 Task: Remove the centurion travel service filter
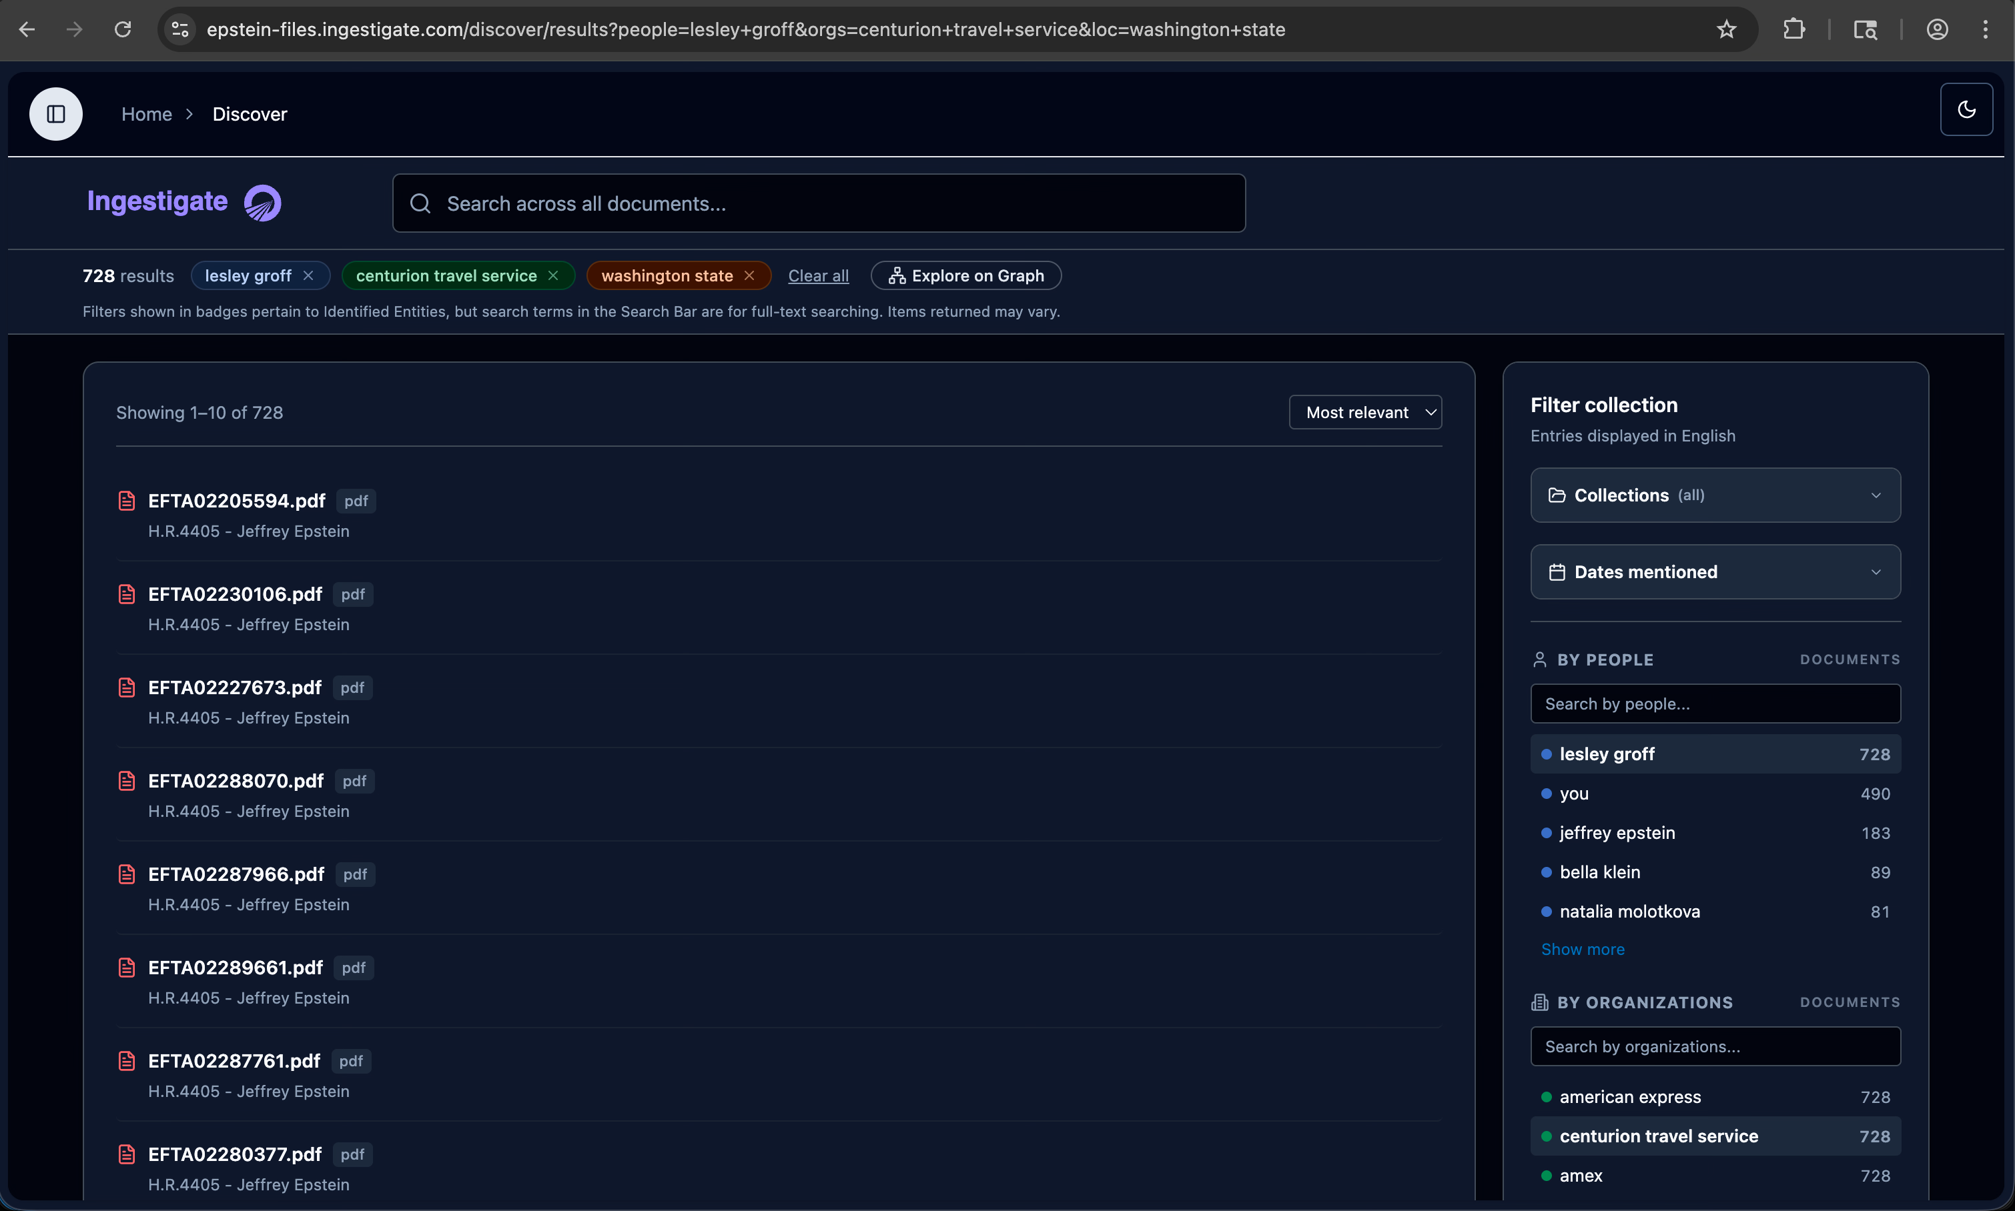coord(552,275)
